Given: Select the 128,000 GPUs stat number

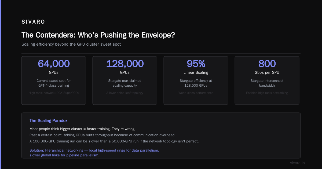Looking at the screenshot, I should pos(125,64).
